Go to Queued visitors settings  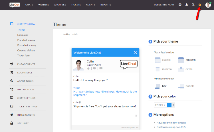point(26,50)
